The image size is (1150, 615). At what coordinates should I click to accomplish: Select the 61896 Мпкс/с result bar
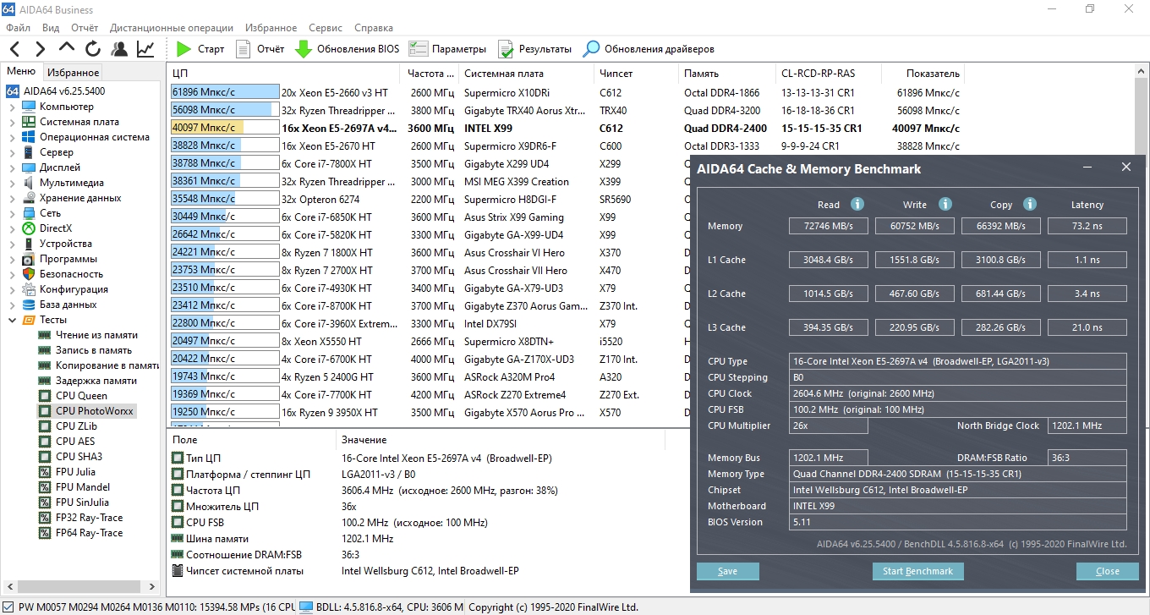pyautogui.click(x=225, y=92)
